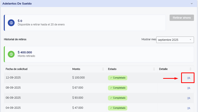Click the green dollar withdrawn amount icon
This screenshot has width=198, height=112.
11,54
